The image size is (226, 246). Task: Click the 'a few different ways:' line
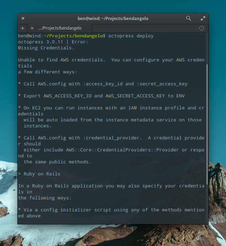tap(48, 72)
